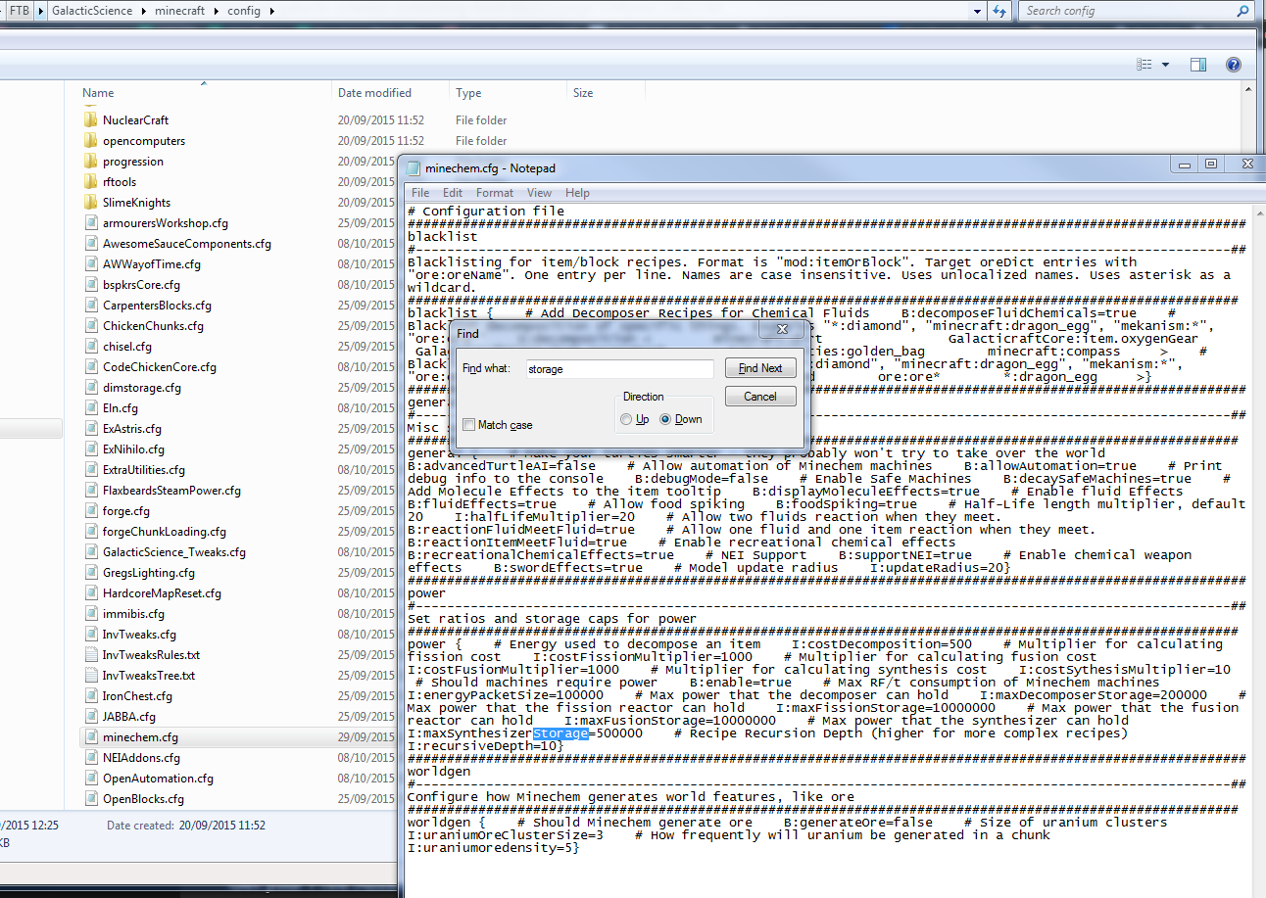Click the Find Next button
Image resolution: width=1266 pixels, height=898 pixels.
(x=760, y=368)
